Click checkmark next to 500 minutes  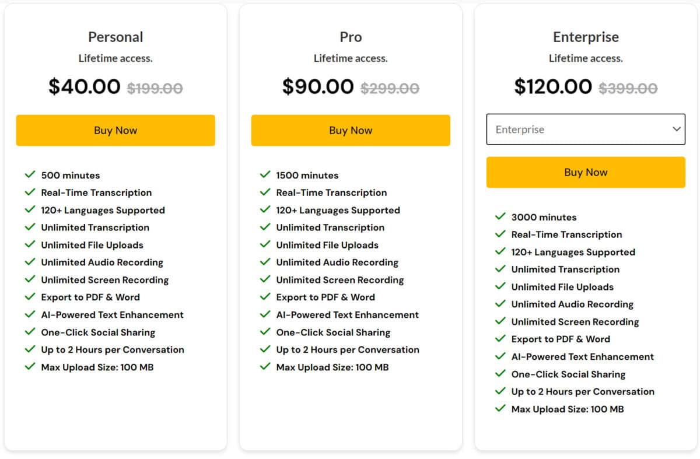(30, 174)
